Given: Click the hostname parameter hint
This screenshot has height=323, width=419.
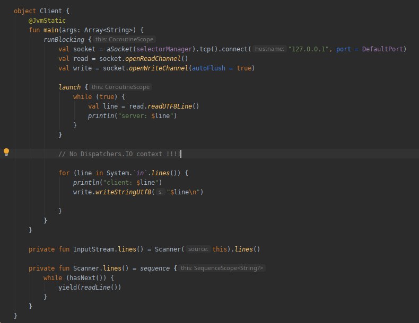Looking at the screenshot, I should [x=269, y=49].
